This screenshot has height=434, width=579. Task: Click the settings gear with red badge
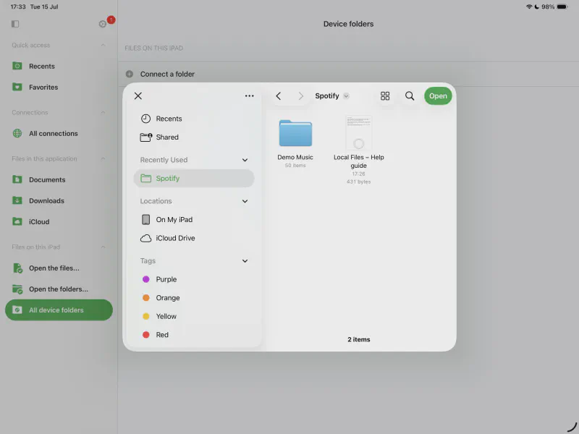[x=103, y=24]
